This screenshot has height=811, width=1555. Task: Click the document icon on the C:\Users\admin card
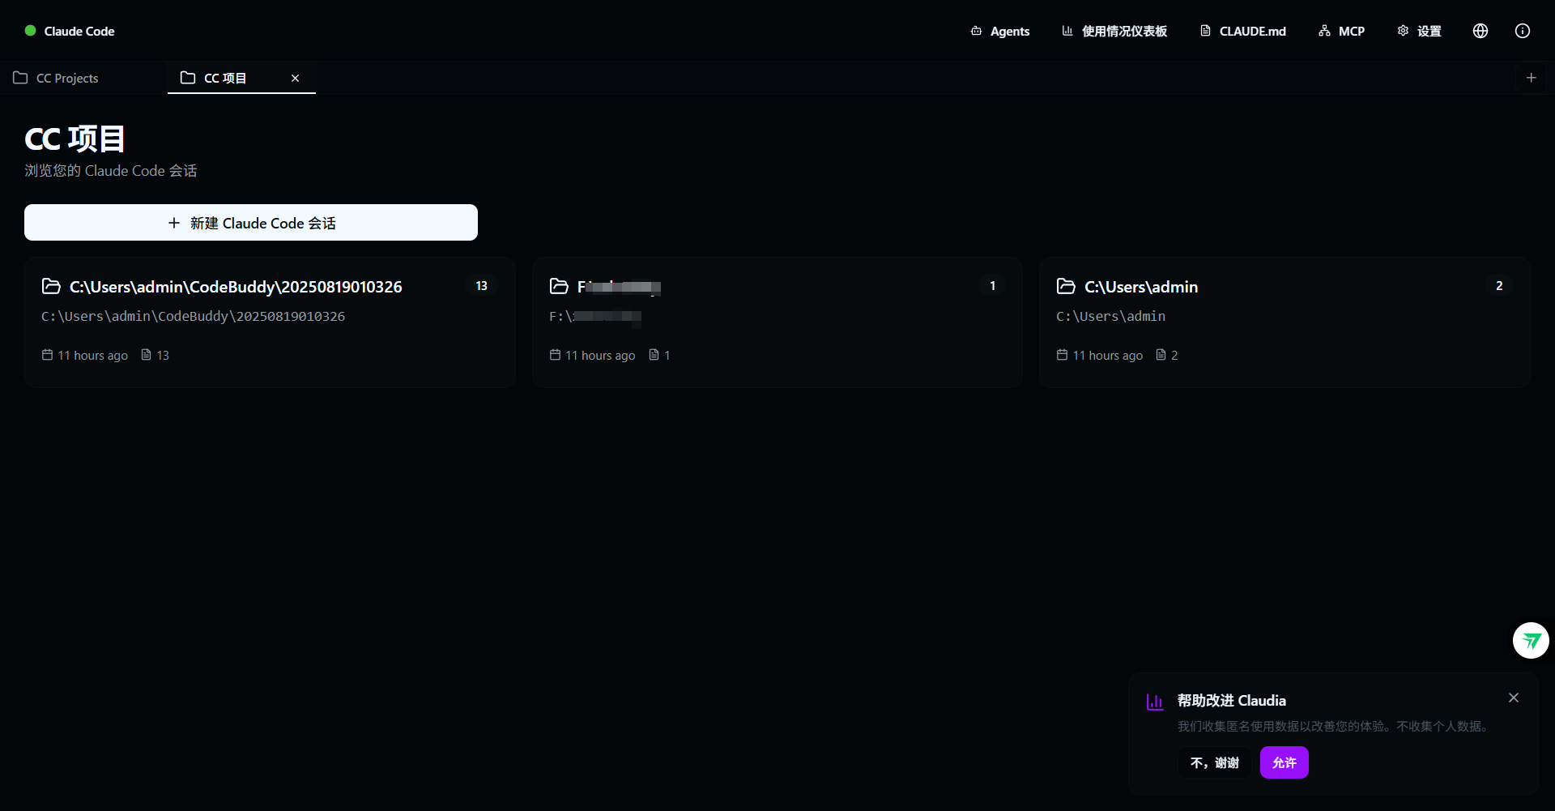click(x=1161, y=355)
